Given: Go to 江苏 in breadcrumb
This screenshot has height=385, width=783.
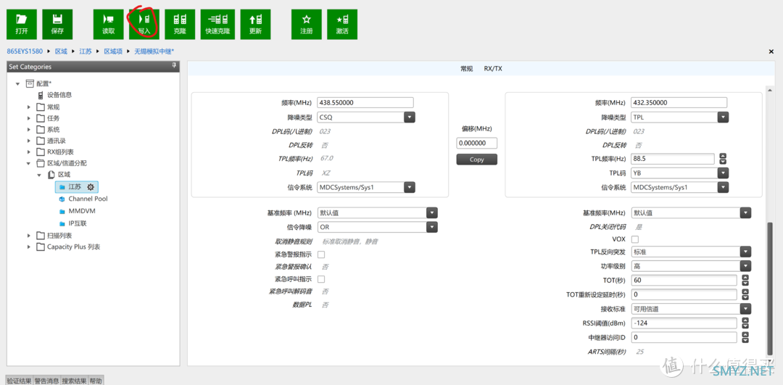Looking at the screenshot, I should pyautogui.click(x=86, y=51).
